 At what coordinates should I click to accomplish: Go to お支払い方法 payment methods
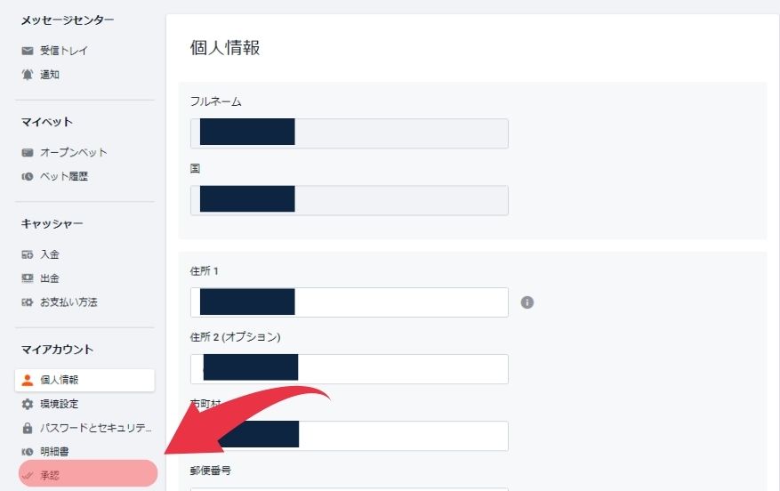pyautogui.click(x=68, y=302)
